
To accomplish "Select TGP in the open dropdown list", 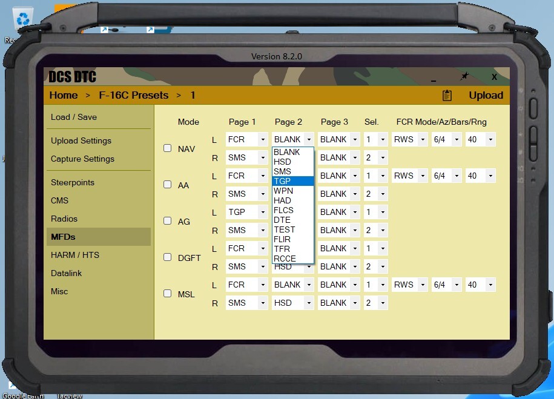I will [293, 181].
